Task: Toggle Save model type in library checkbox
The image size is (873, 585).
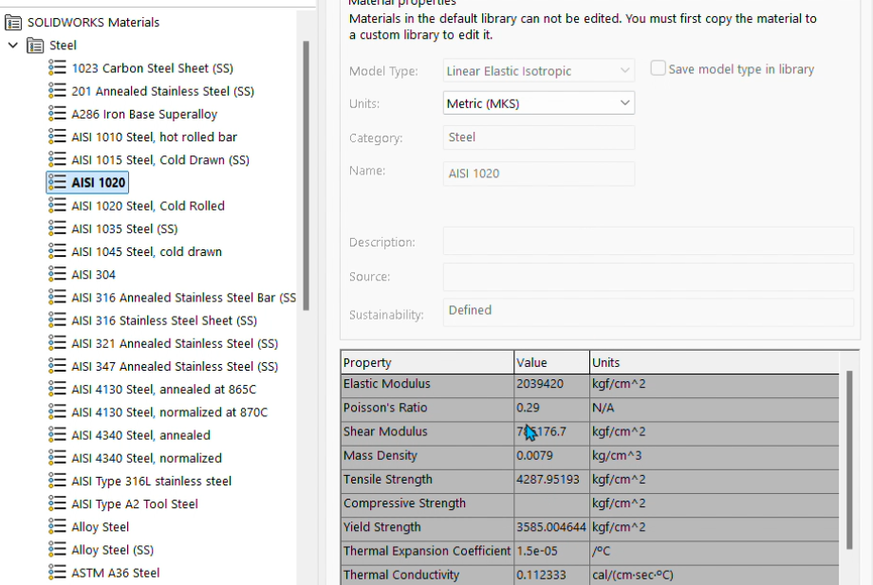Action: (658, 68)
